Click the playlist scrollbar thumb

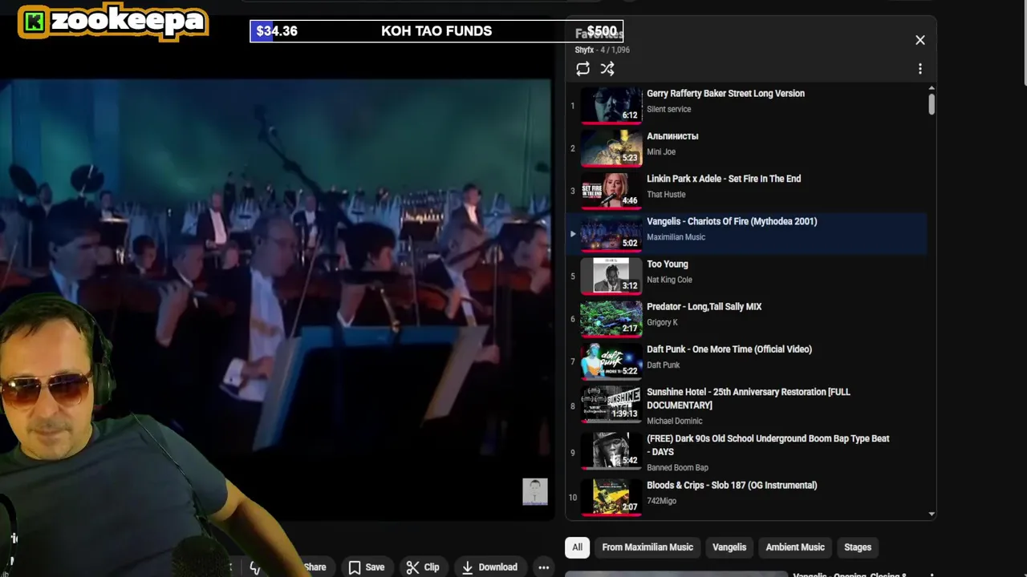click(x=932, y=104)
